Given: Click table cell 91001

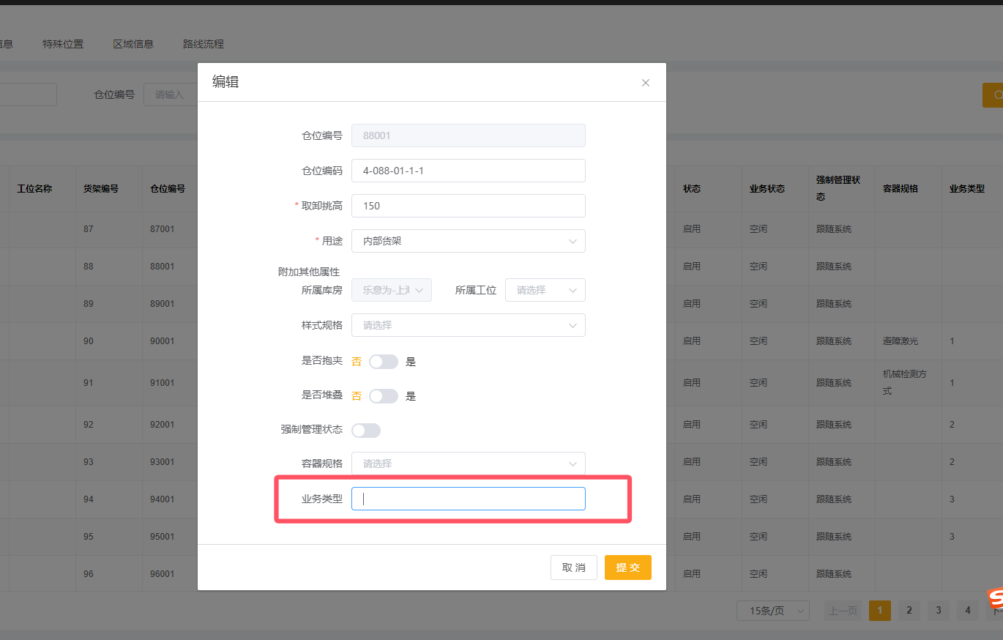Looking at the screenshot, I should point(163,383).
